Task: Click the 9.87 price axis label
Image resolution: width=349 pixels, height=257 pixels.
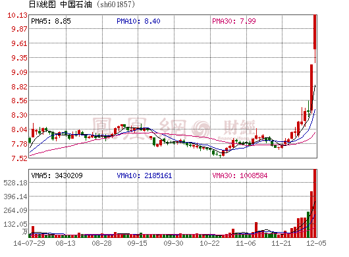Action: coord(19,29)
